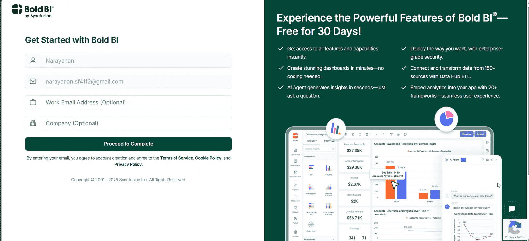Viewport: 529px width, 241px height.
Task: Click the AI Agent sparkle icon
Action: (x=447, y=160)
